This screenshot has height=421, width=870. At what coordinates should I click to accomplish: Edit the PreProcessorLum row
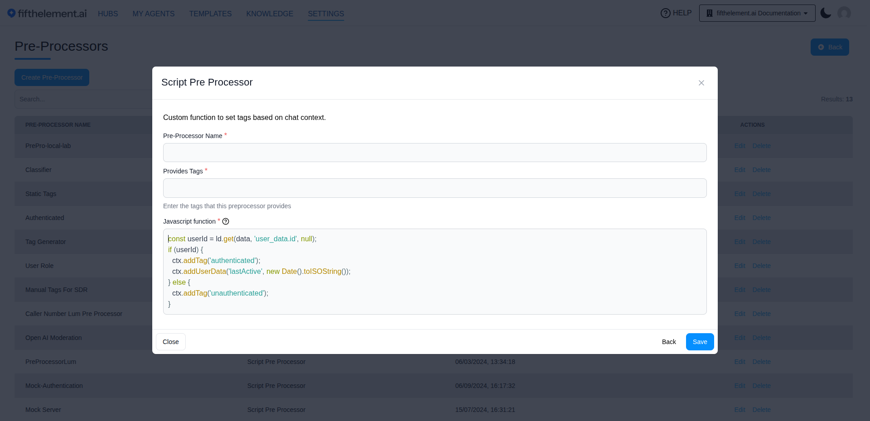click(739, 362)
